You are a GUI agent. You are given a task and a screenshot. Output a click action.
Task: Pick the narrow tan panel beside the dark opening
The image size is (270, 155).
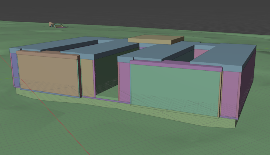coord(87,78)
